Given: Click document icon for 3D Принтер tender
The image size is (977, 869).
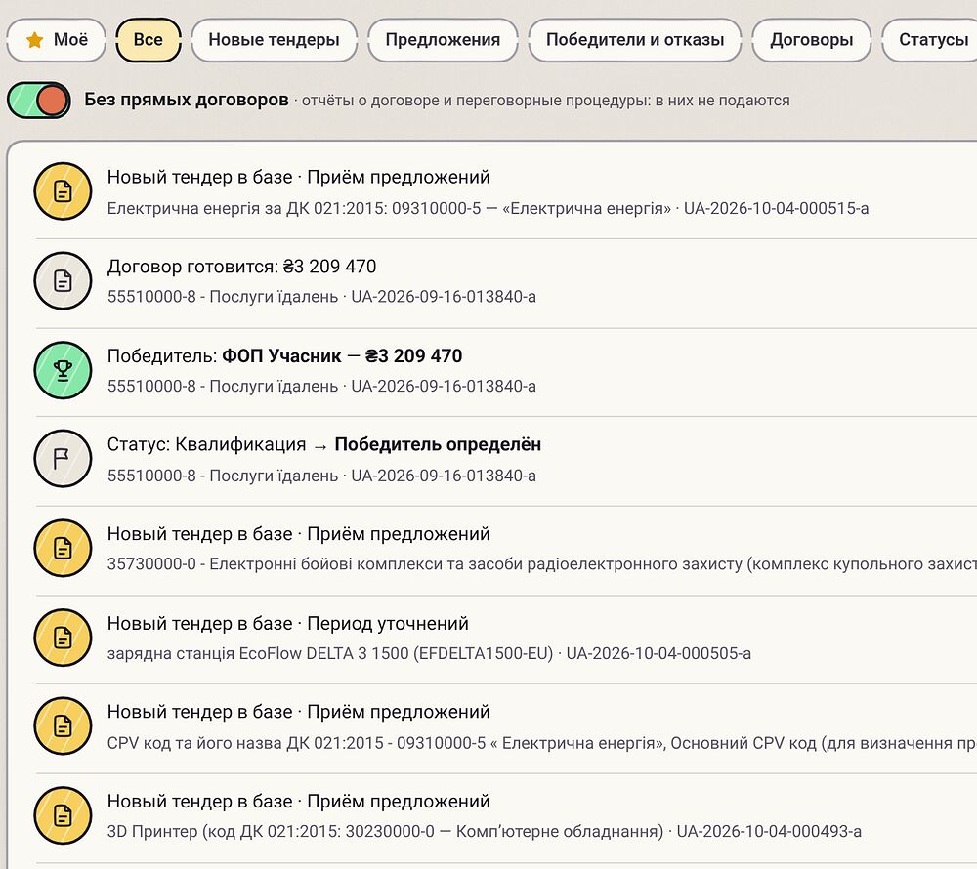Looking at the screenshot, I should [x=63, y=816].
